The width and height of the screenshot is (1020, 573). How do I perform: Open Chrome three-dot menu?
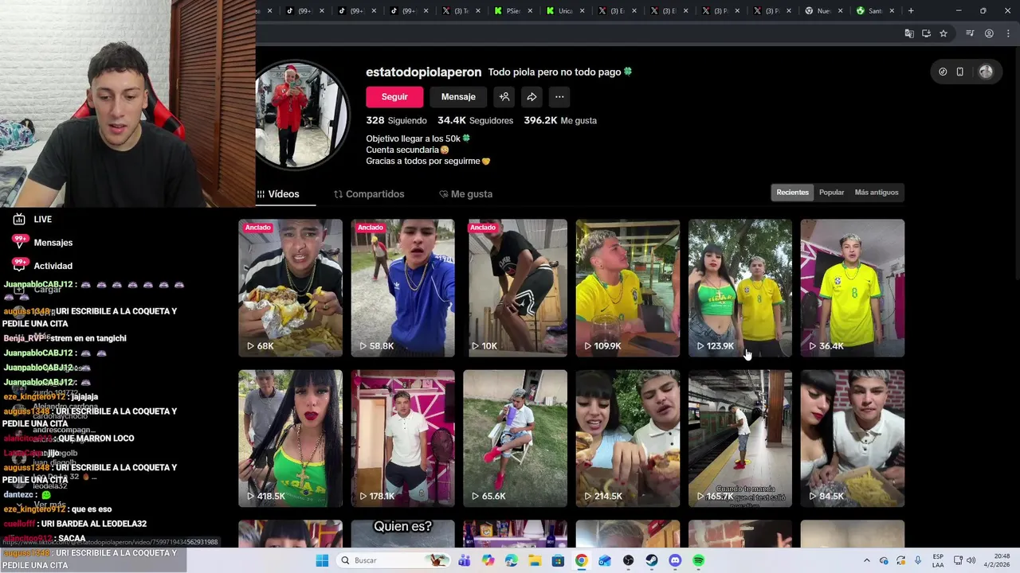coord(1008,33)
